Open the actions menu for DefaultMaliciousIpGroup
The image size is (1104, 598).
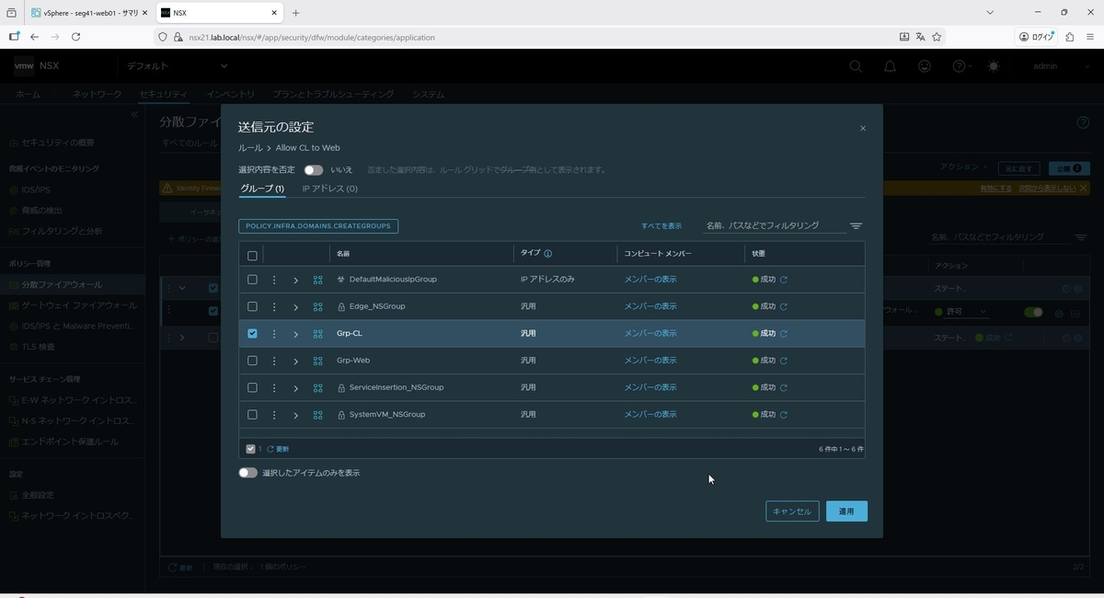click(274, 280)
